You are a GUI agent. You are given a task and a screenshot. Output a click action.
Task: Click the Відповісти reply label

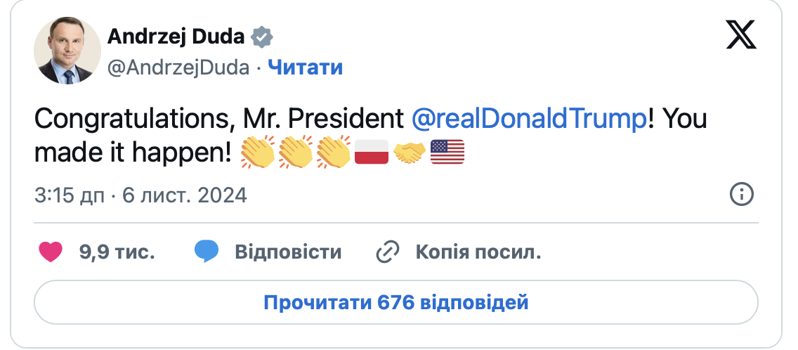pyautogui.click(x=288, y=252)
